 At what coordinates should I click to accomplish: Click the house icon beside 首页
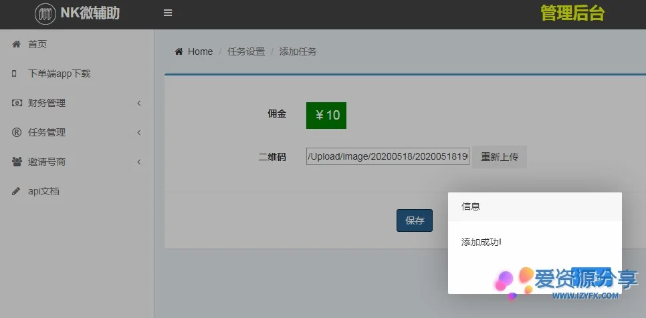(x=16, y=44)
